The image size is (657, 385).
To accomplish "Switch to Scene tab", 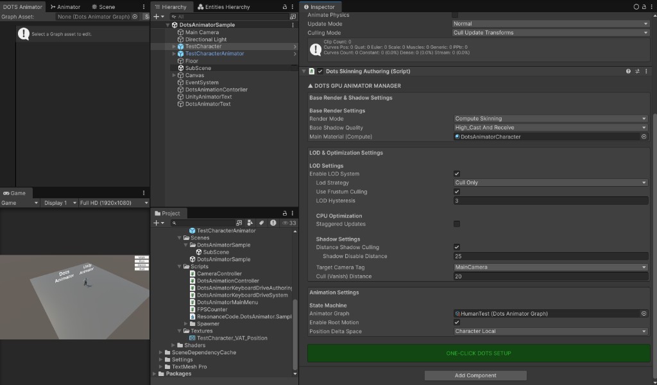I will (103, 6).
